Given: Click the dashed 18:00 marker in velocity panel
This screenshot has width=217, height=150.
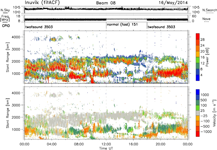Looking at the screenshot, I should (147, 113).
